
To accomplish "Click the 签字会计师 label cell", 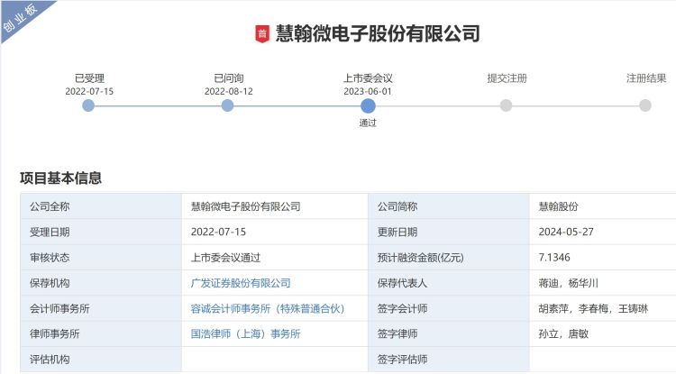I will [x=449, y=308].
